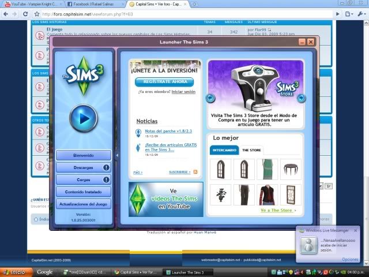369x277 pixels.
Task: Open the videos The Sims en YouTube banner
Action: pyautogui.click(x=166, y=199)
